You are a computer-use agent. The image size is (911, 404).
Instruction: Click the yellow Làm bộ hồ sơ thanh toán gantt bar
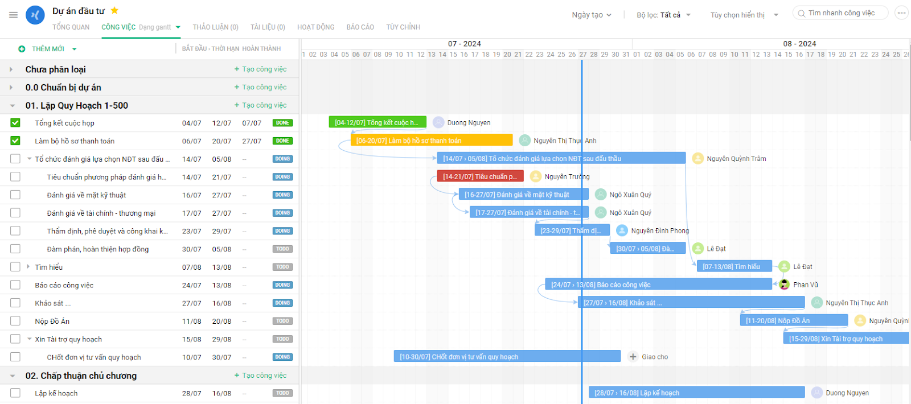432,141
